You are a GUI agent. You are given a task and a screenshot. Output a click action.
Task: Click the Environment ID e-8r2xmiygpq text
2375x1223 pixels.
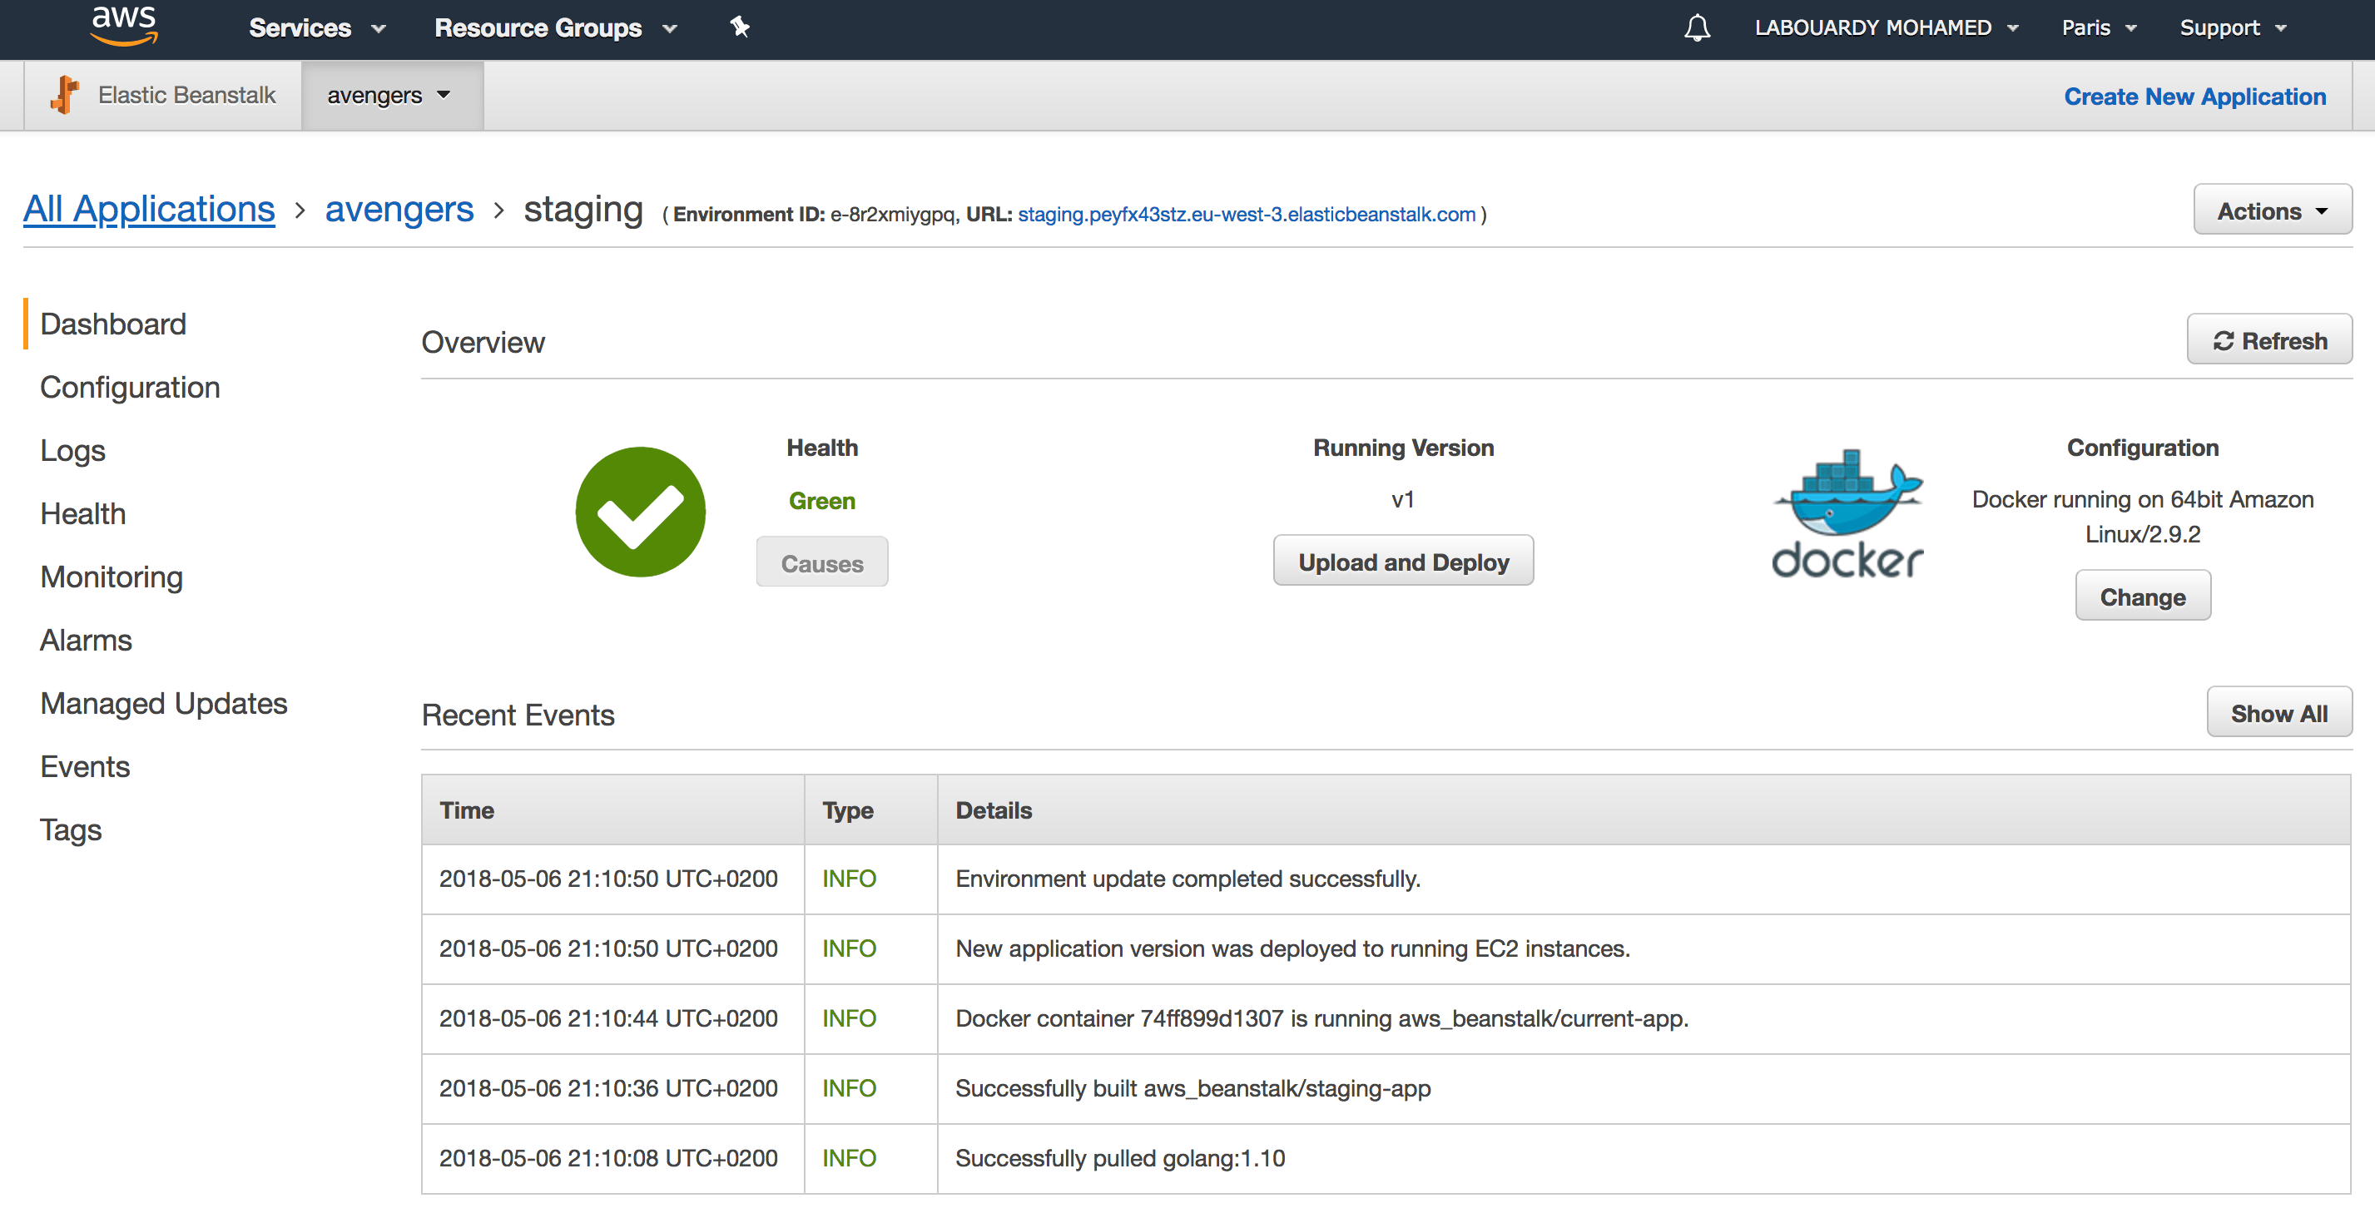pyautogui.click(x=892, y=214)
